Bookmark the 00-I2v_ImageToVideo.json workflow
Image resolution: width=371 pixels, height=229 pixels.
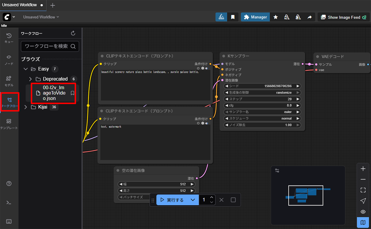click(x=73, y=93)
